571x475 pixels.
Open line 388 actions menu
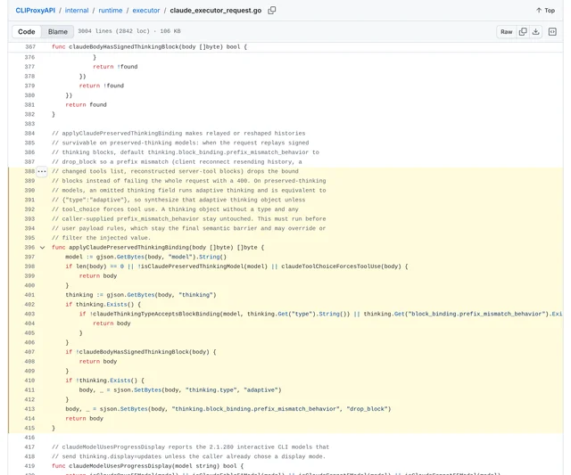[x=42, y=171]
